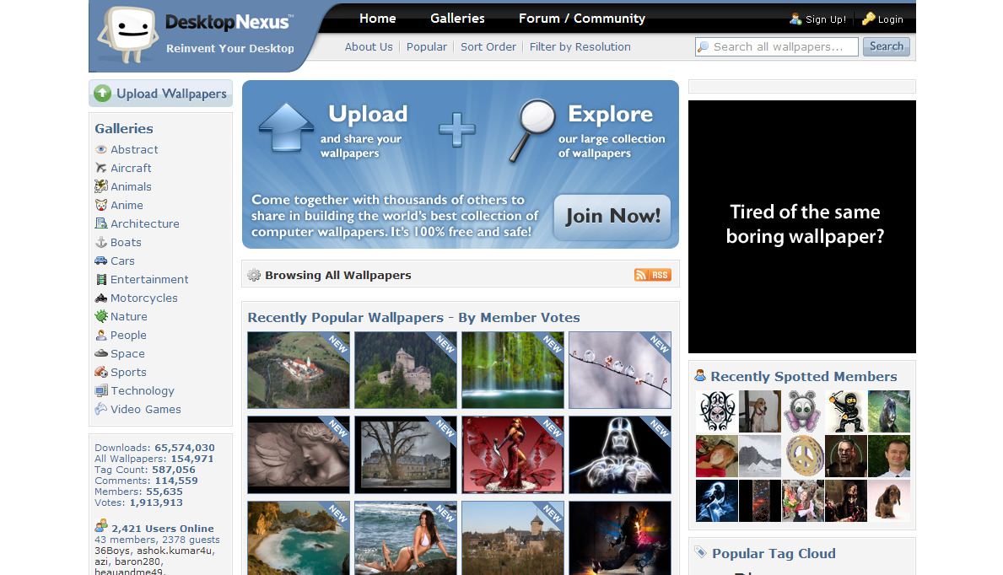Click the Downloads: 65,574,030 statistic
Viewport: 1003px width, 575px height.
(155, 448)
